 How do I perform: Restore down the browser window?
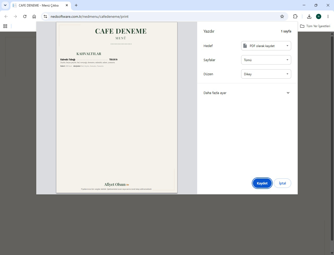316,5
